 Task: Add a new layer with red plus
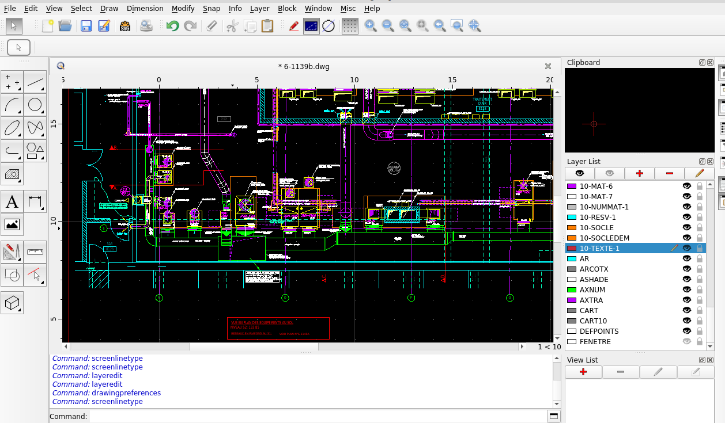pos(640,173)
